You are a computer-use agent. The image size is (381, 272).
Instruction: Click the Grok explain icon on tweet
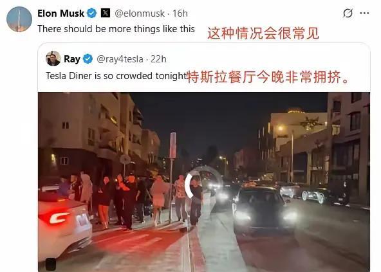tap(348, 13)
